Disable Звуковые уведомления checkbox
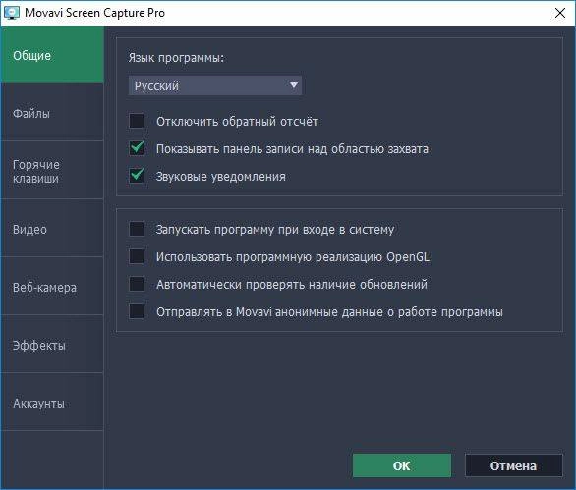 click(137, 176)
